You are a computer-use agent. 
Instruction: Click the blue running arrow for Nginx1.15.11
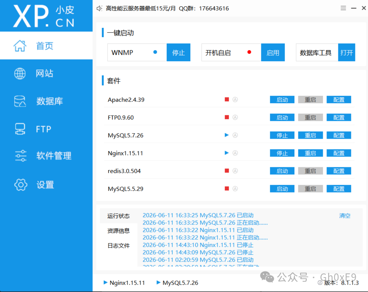pos(227,153)
